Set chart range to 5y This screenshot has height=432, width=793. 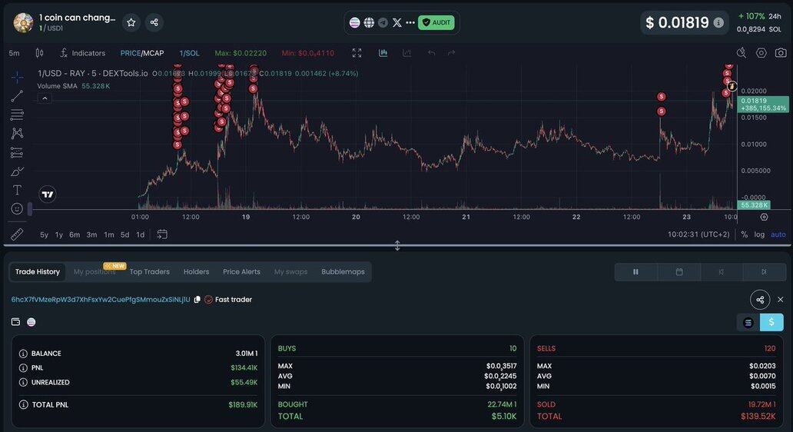pos(45,234)
